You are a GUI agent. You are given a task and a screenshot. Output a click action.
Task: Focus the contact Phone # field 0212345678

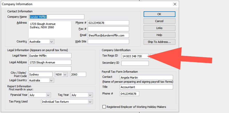108,23
